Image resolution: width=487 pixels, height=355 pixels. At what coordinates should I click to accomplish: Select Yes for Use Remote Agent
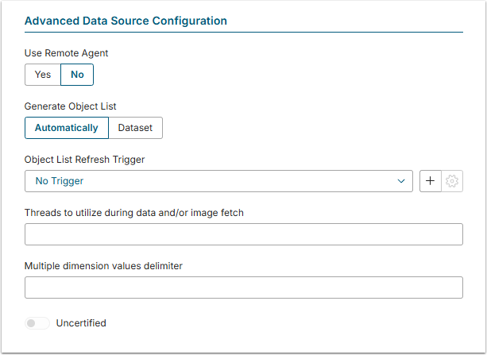point(43,75)
